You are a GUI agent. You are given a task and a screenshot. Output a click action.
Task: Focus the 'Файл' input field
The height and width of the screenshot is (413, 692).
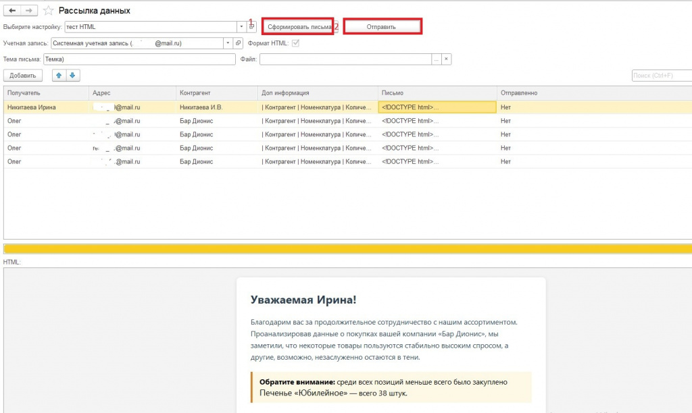[x=345, y=59]
